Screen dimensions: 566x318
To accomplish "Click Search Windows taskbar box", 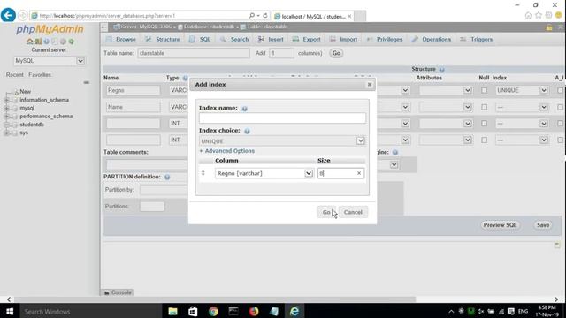I will [90, 311].
